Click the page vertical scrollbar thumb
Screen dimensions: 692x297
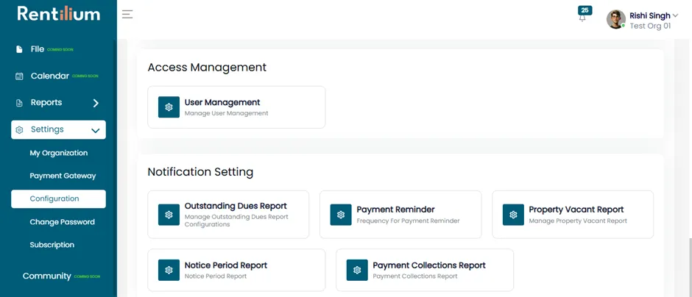coord(689,268)
